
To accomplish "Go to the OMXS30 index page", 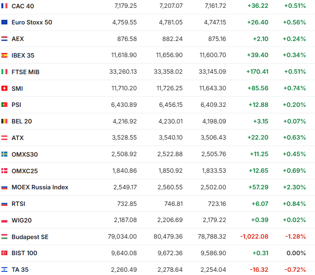I will (24, 154).
